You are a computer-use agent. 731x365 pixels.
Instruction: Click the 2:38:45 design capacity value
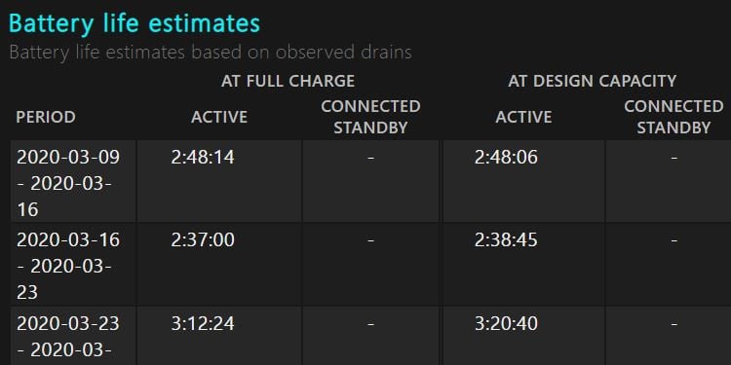506,240
